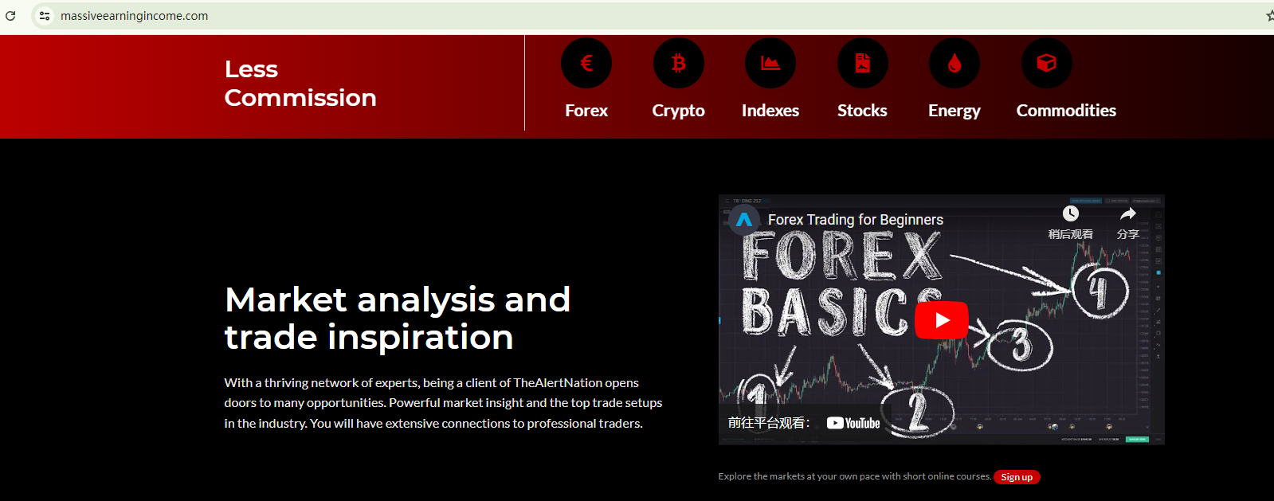The height and width of the screenshot is (501, 1274).
Task: Click the Market analysis and trade inspiration heading
Action: tap(398, 319)
